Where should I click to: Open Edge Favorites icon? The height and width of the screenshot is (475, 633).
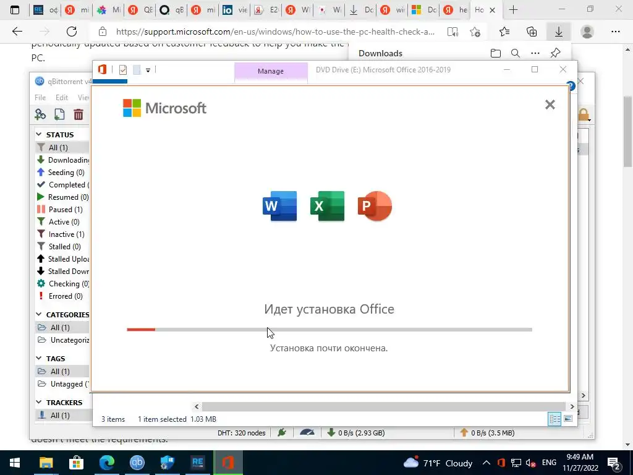coord(504,32)
